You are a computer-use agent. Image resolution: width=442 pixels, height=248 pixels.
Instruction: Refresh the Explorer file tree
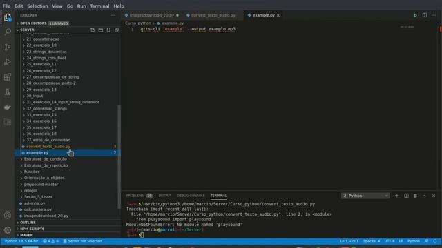click(108, 30)
